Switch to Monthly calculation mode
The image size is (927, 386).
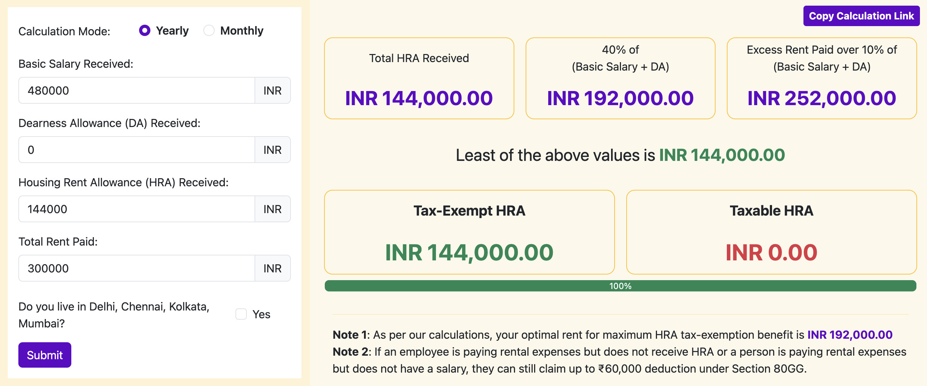209,31
